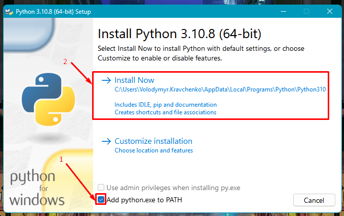Click the install path ending in Python310
The height and width of the screenshot is (216, 344).
tap(220, 89)
